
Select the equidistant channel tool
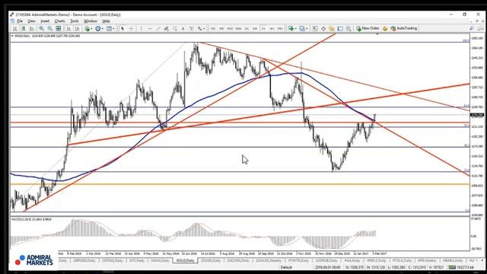[x=166, y=29]
